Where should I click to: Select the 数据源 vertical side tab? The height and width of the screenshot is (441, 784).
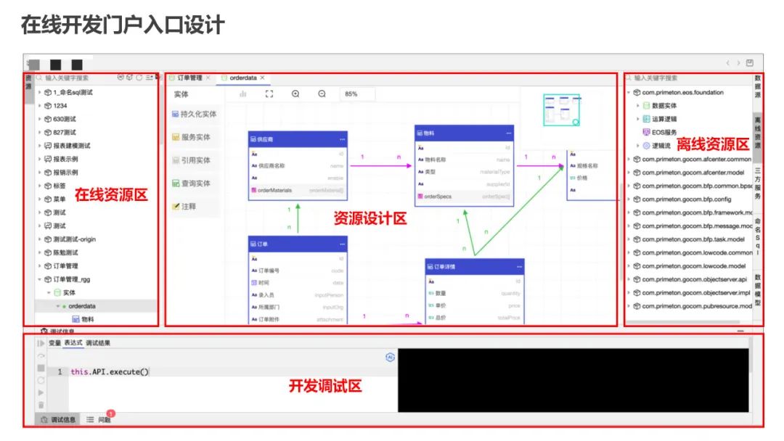coord(757,86)
